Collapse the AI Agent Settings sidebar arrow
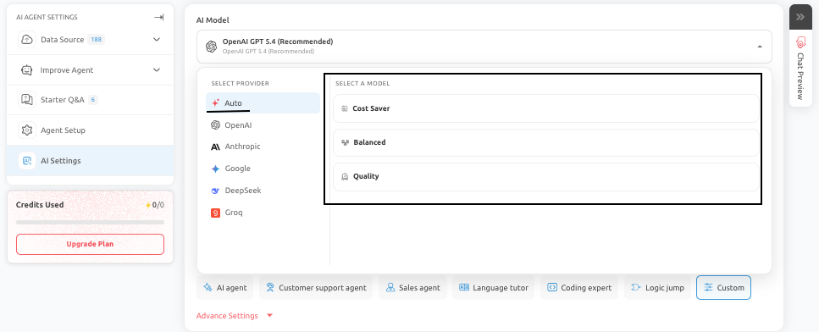Image resolution: width=819 pixels, height=332 pixels. 158,17
